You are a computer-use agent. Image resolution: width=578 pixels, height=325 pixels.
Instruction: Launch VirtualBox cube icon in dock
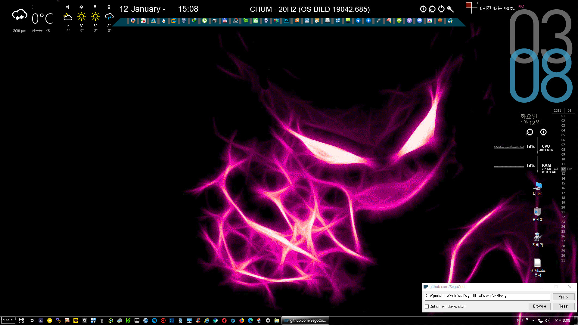pos(184,20)
